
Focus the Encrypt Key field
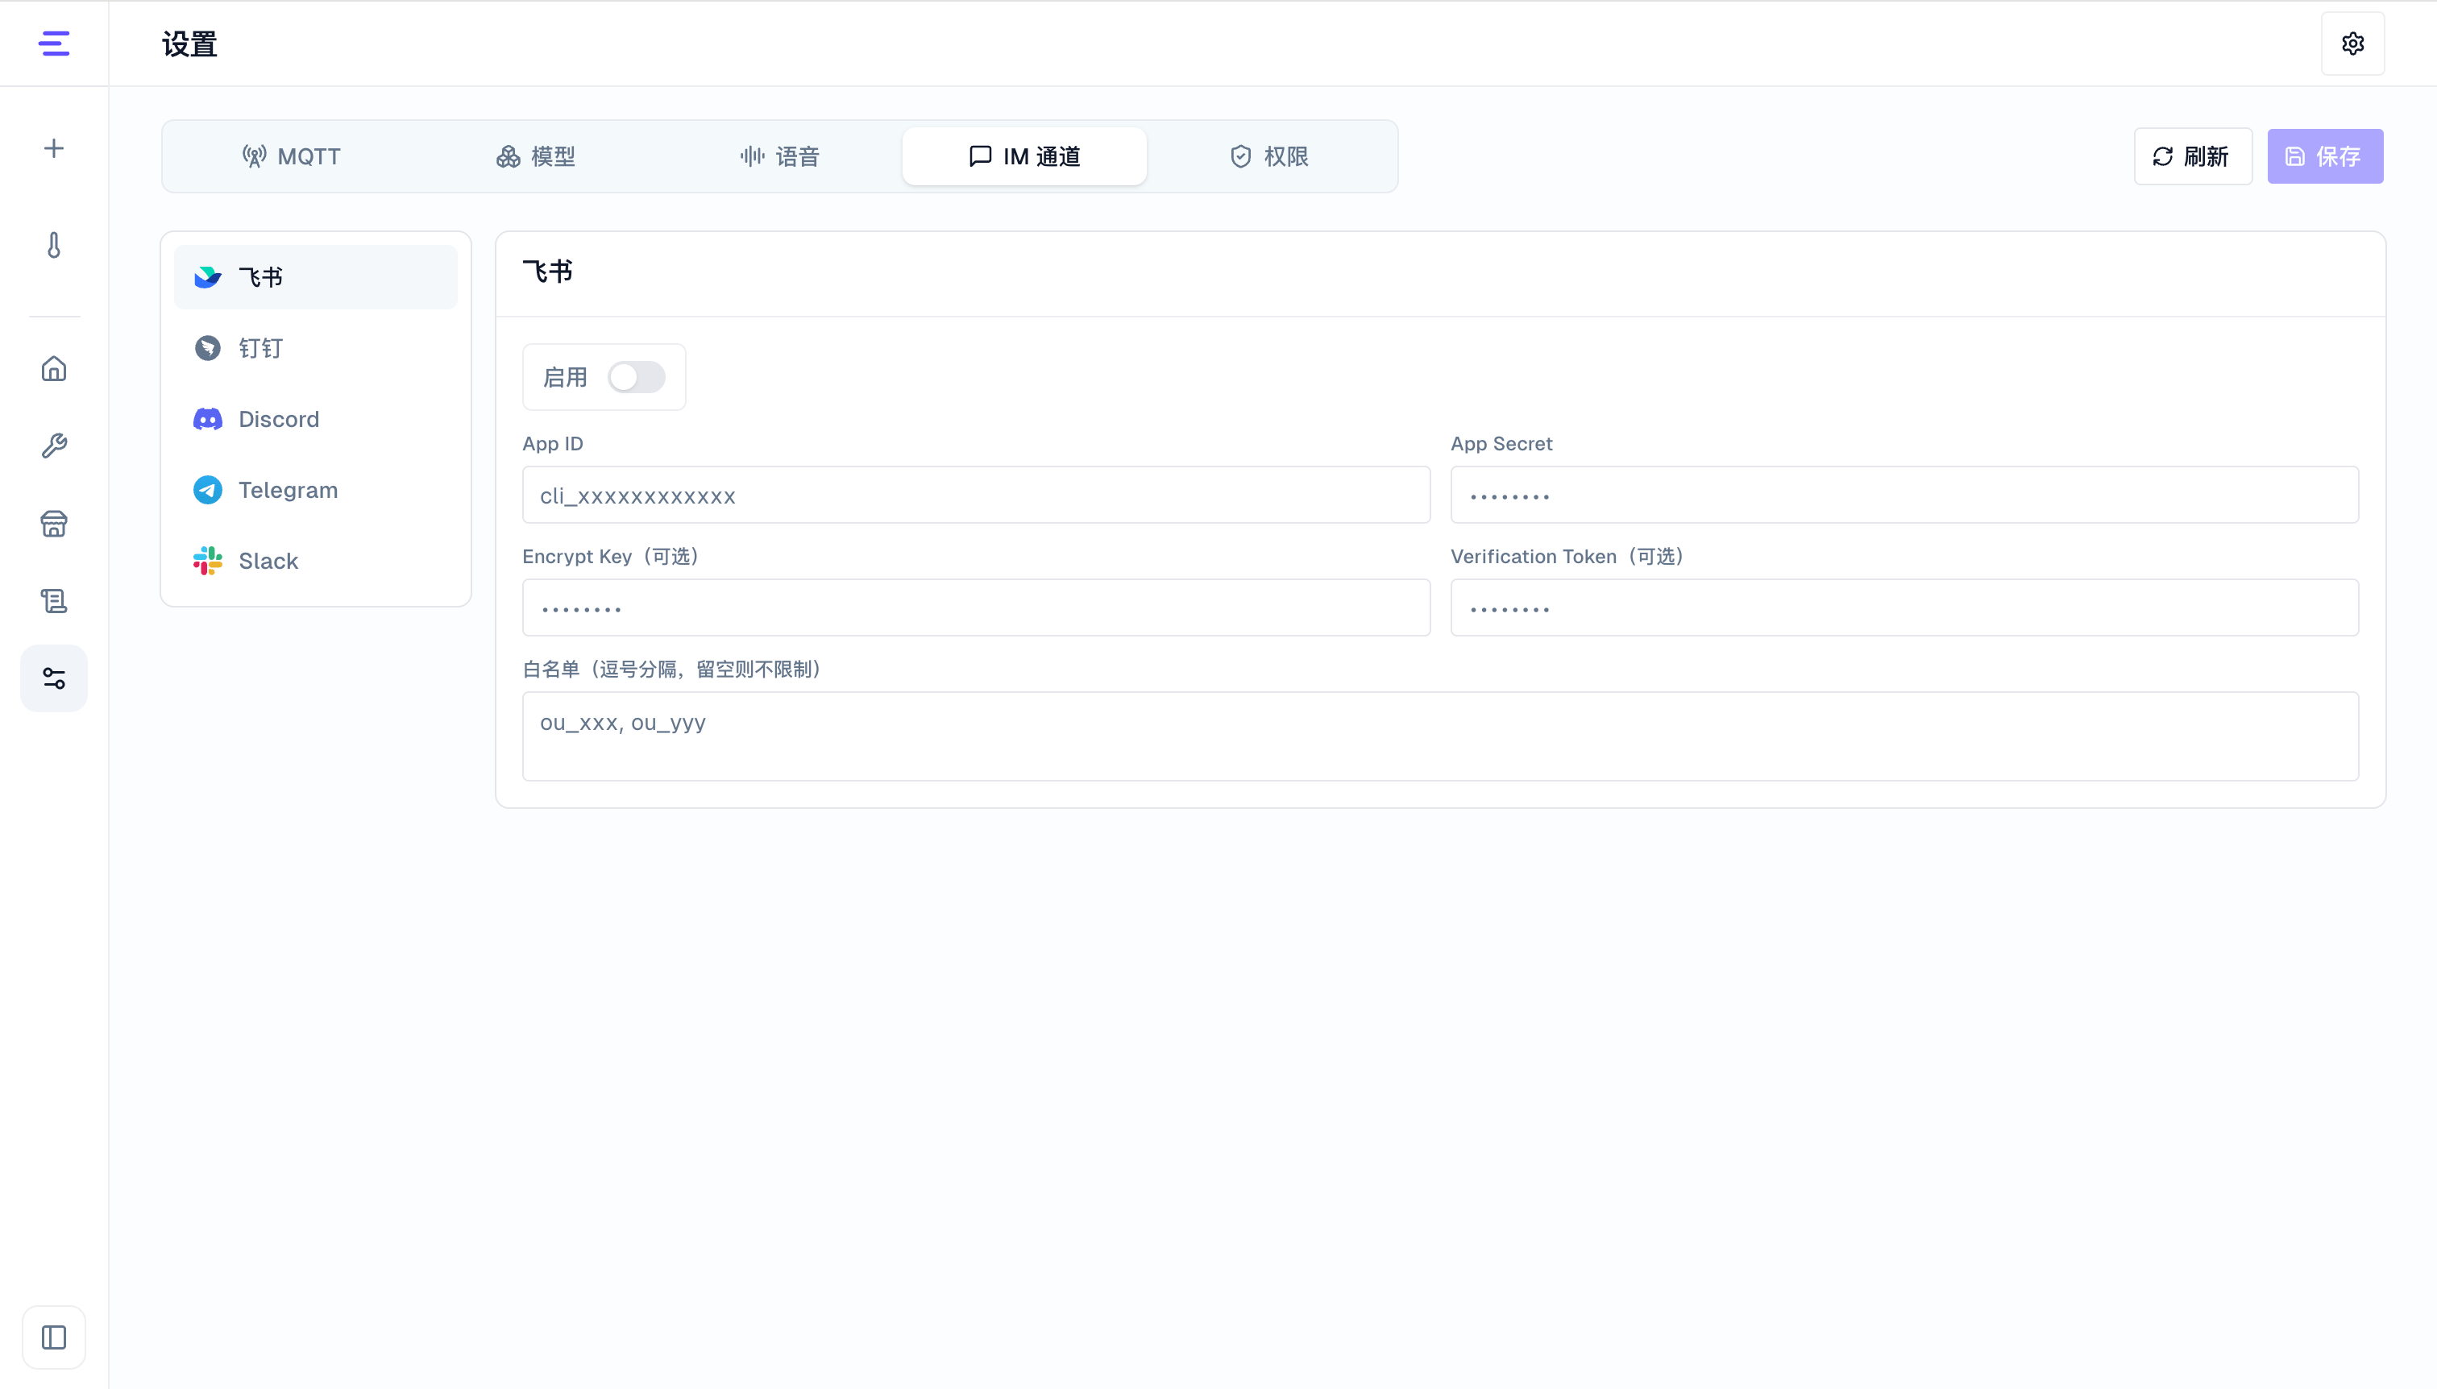click(x=976, y=607)
